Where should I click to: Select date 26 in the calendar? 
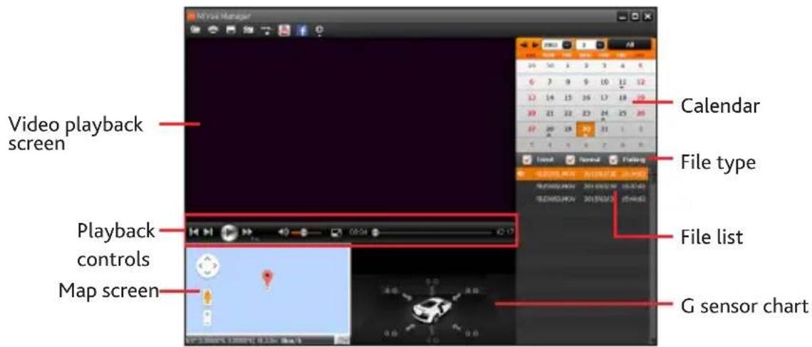point(640,113)
